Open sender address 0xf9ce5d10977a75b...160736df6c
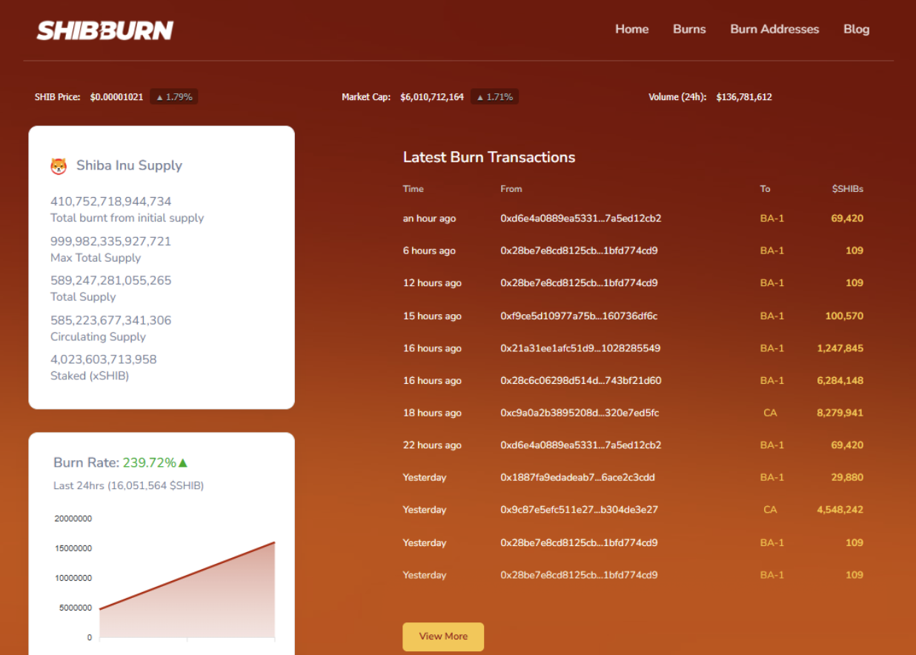 [579, 316]
